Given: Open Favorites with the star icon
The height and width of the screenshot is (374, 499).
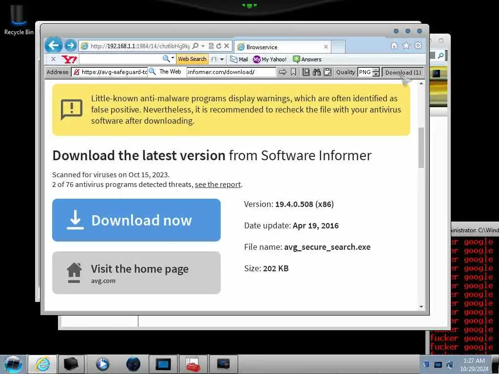Looking at the screenshot, I should (406, 46).
